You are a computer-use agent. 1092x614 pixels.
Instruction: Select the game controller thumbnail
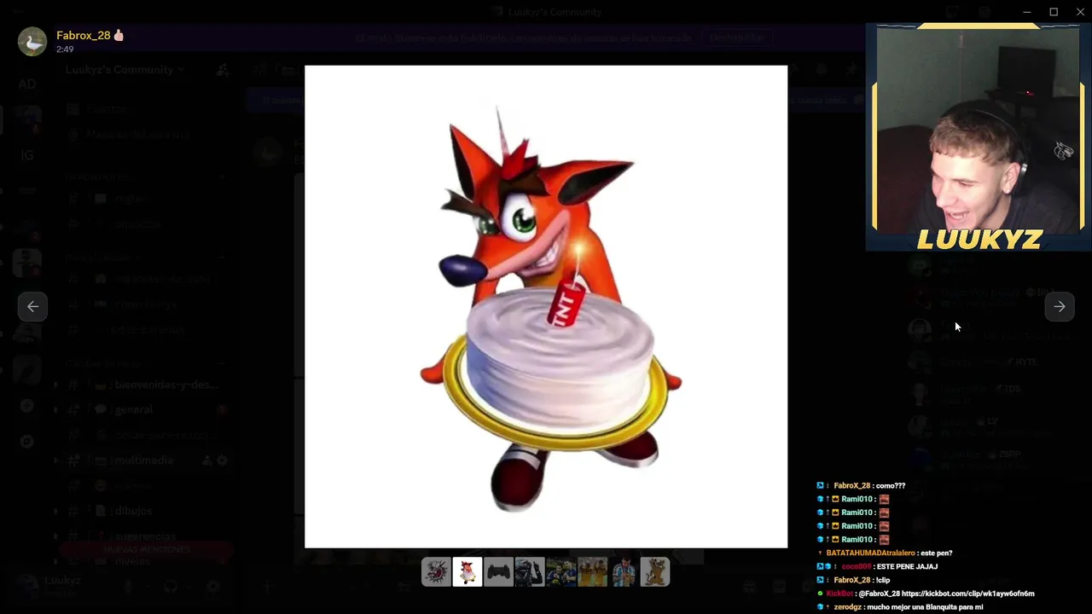tap(498, 572)
